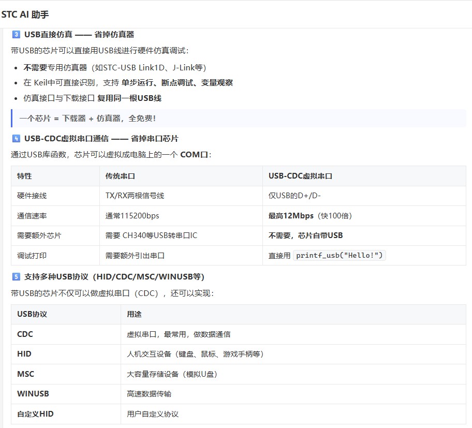Click the sentence 通过USB库函数，芯片可以虚拟成电脑上的一个 COM口
This screenshot has width=472, height=428.
[111, 155]
